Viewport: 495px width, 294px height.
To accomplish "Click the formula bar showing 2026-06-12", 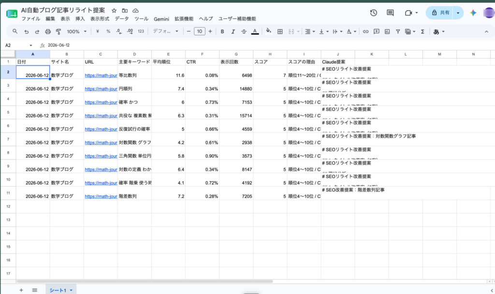I will (x=270, y=45).
